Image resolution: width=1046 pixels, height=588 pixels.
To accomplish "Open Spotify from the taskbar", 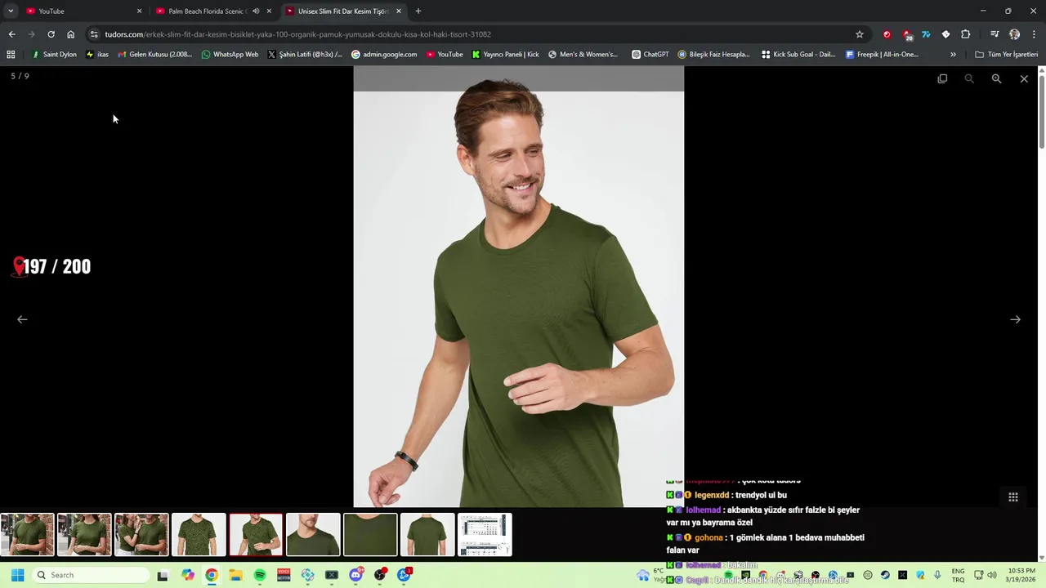I will click(260, 575).
